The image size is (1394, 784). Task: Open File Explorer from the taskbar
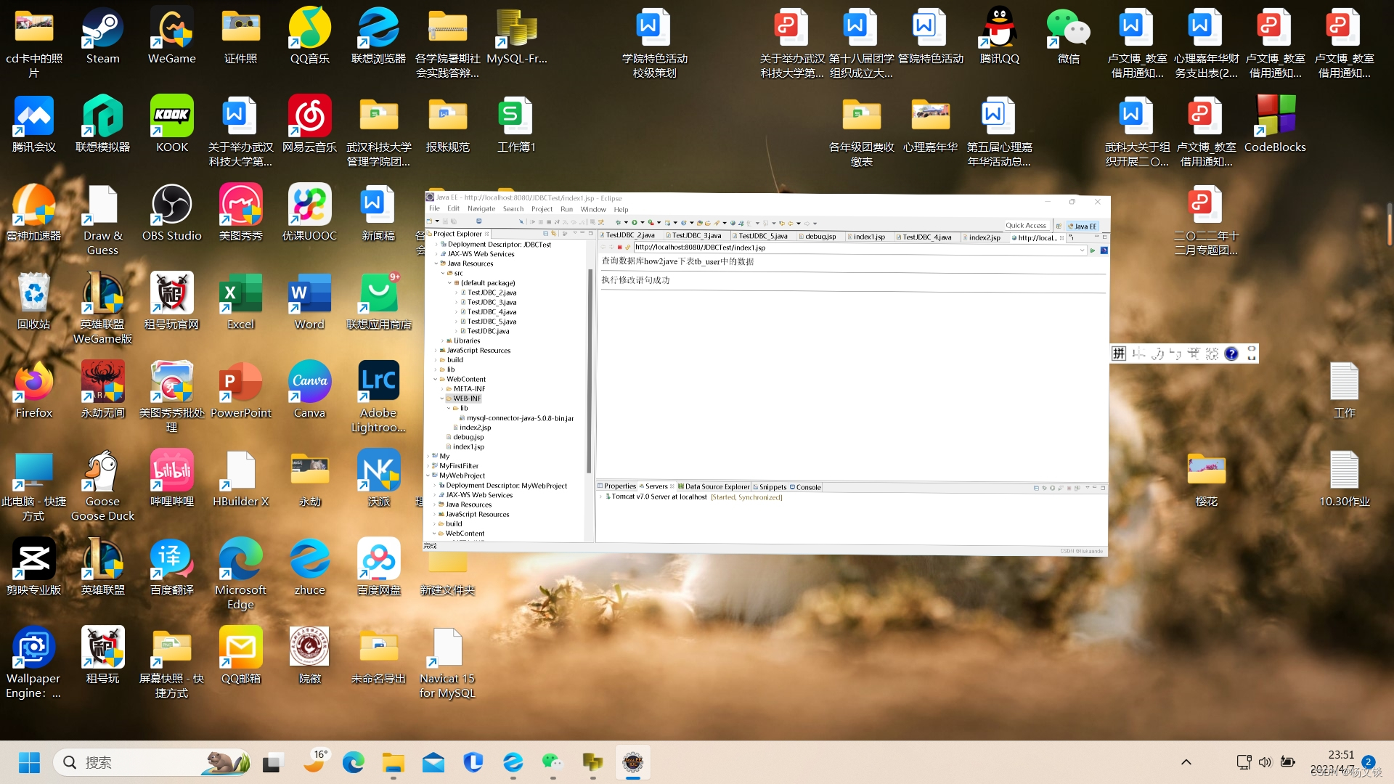[393, 762]
